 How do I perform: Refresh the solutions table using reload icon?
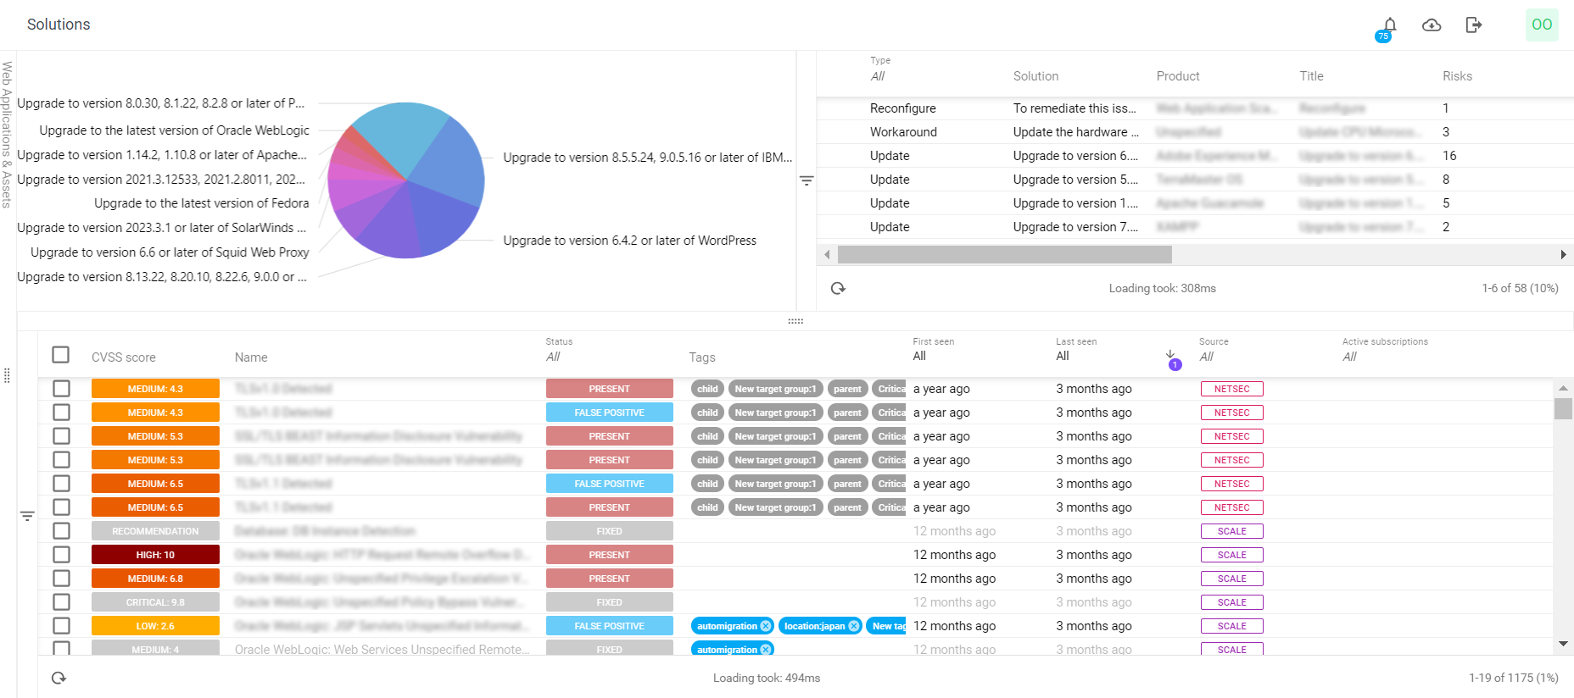tap(838, 288)
